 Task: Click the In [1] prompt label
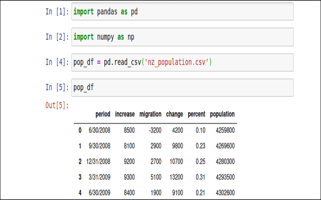click(57, 12)
